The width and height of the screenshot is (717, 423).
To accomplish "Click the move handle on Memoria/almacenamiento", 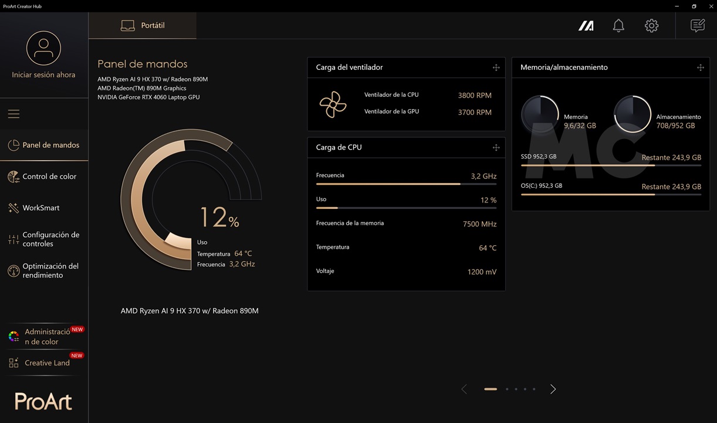I will pyautogui.click(x=700, y=67).
